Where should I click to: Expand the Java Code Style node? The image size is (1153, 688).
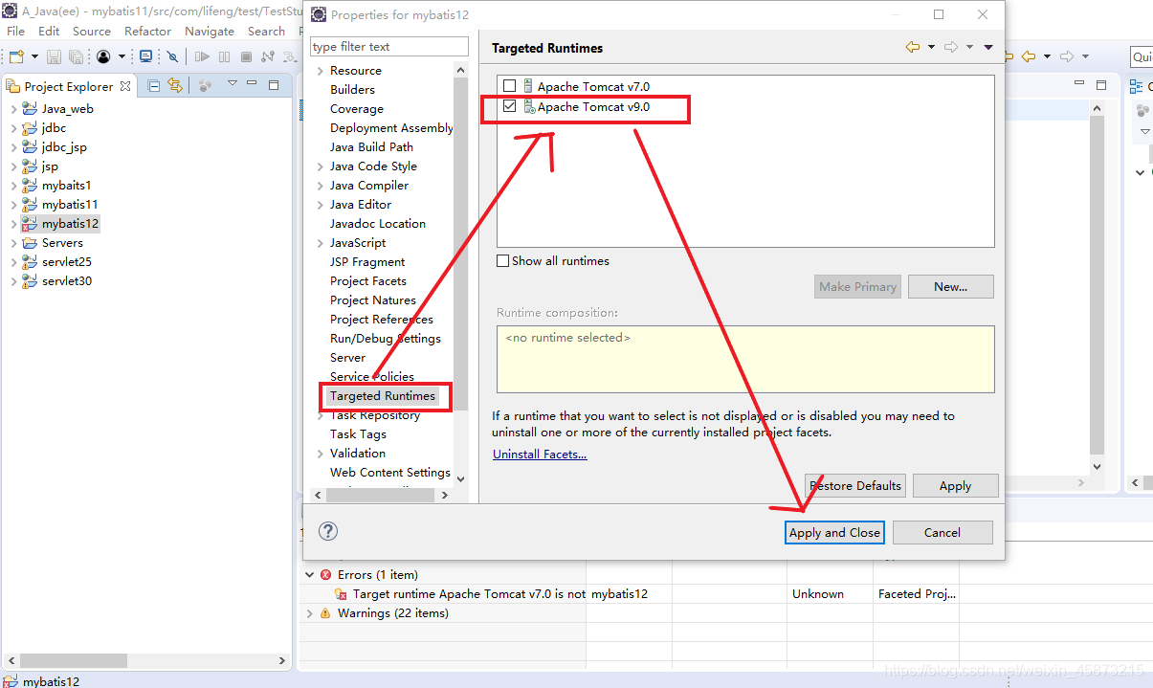[320, 166]
